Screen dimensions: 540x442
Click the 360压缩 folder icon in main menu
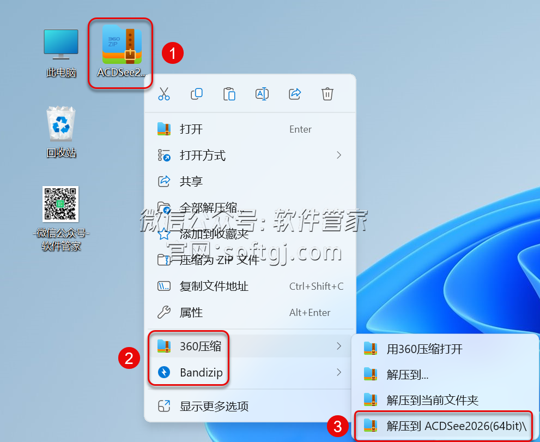pos(164,346)
